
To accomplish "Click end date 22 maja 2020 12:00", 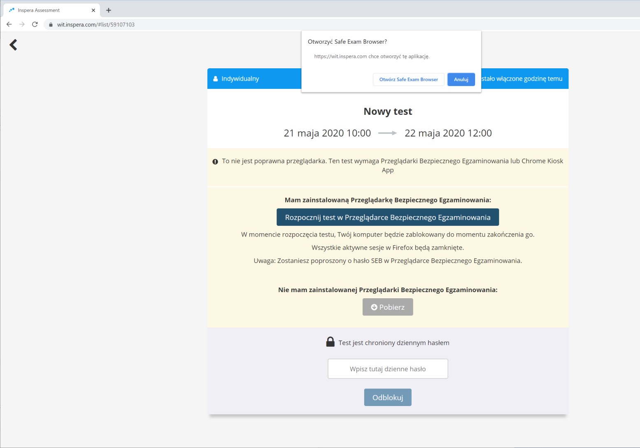I will pos(448,133).
